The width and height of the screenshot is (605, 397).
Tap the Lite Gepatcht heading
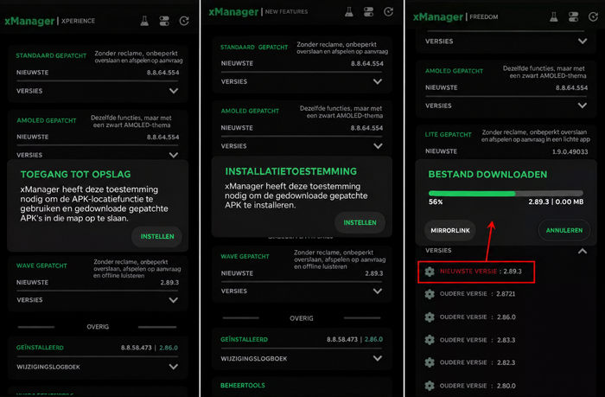pos(449,134)
